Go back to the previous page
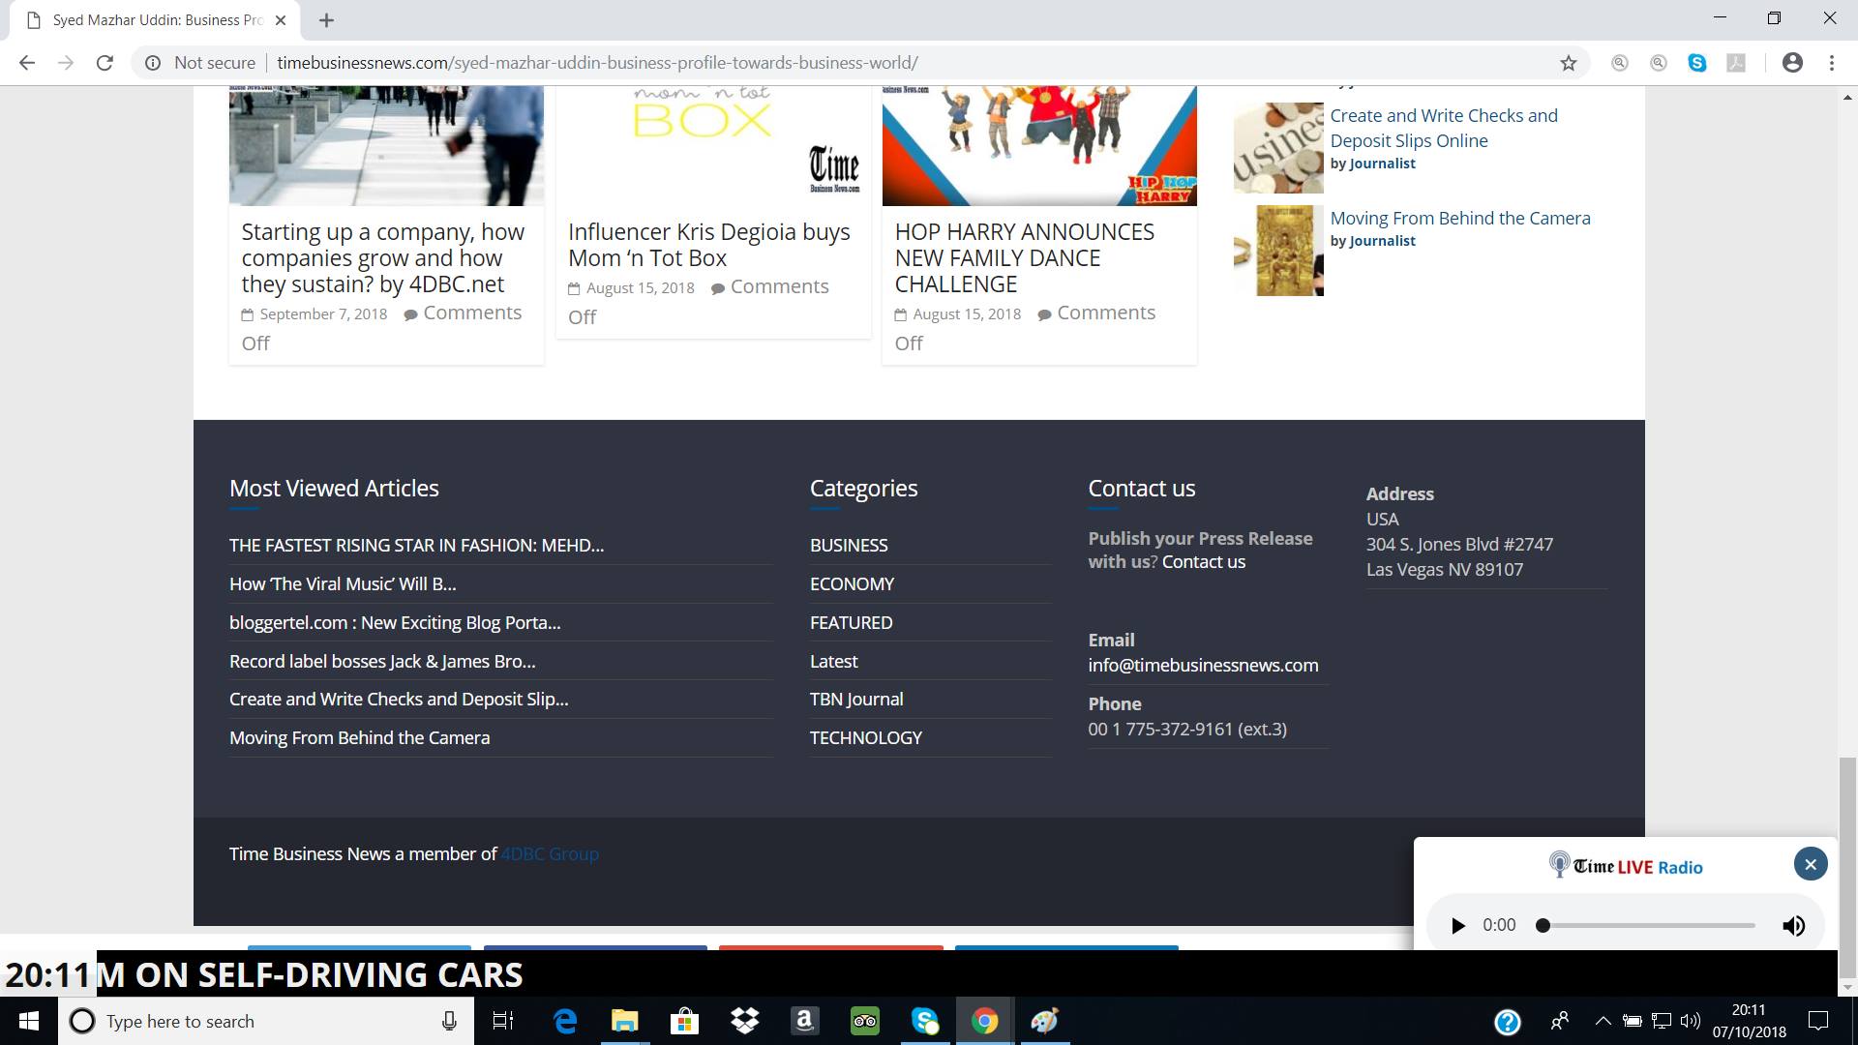The image size is (1858, 1045). pos(27,63)
